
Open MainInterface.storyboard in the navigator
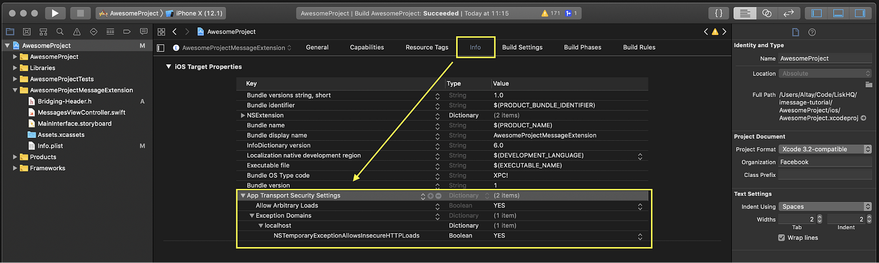coord(75,124)
